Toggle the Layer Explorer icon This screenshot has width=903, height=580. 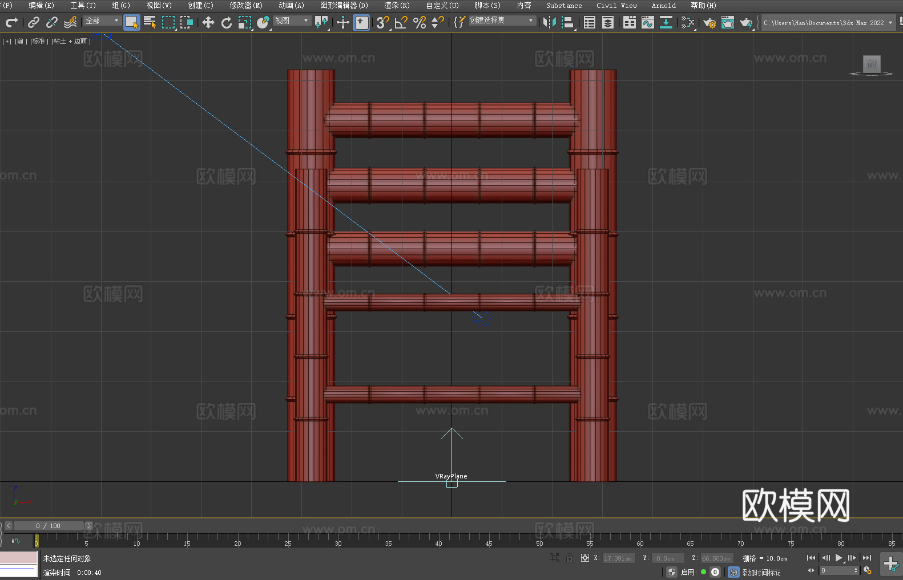pos(608,22)
